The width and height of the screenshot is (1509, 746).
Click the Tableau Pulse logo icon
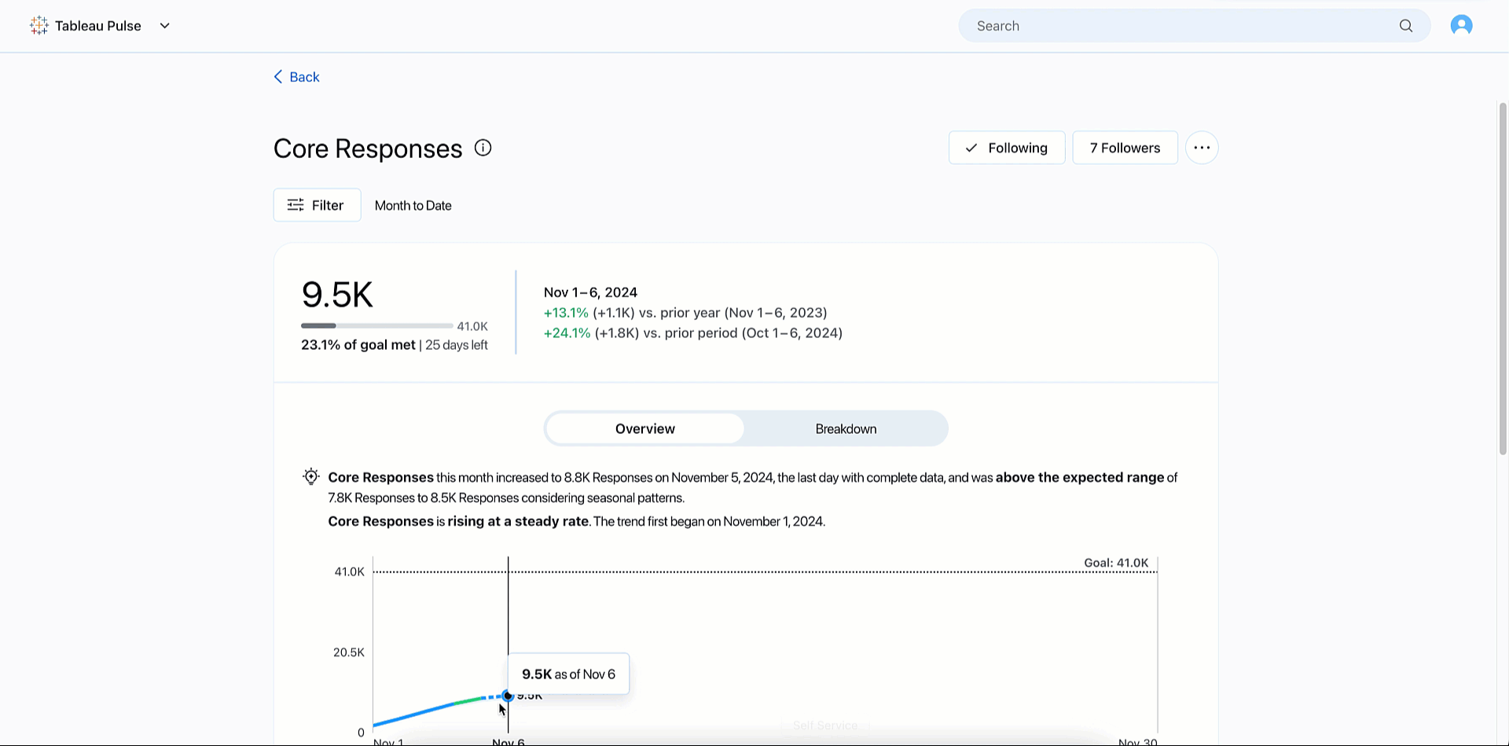39,26
